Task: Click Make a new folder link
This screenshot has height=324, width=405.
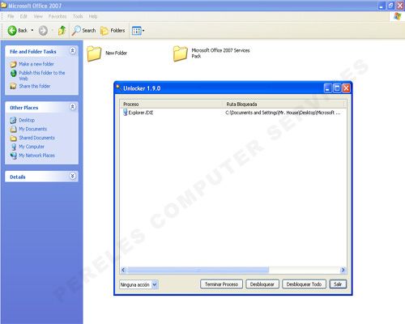Action: pyautogui.click(x=36, y=64)
